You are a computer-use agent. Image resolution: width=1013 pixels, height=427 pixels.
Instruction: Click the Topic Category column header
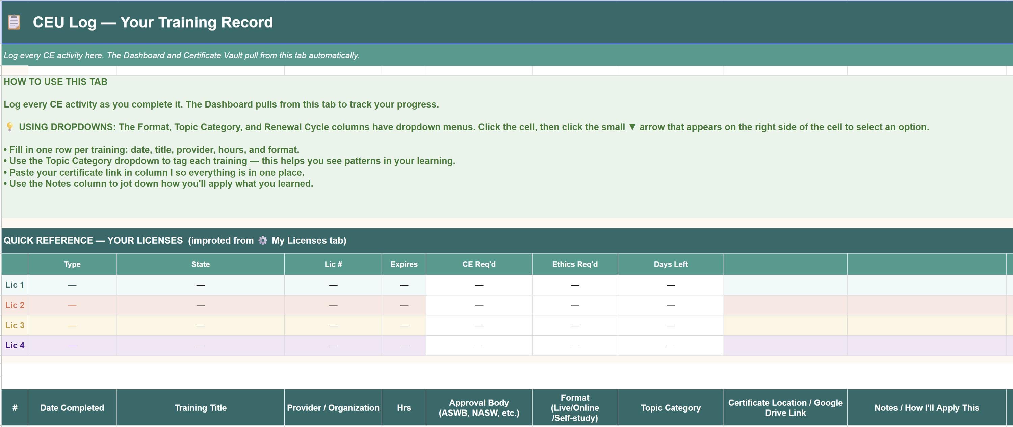pos(671,408)
